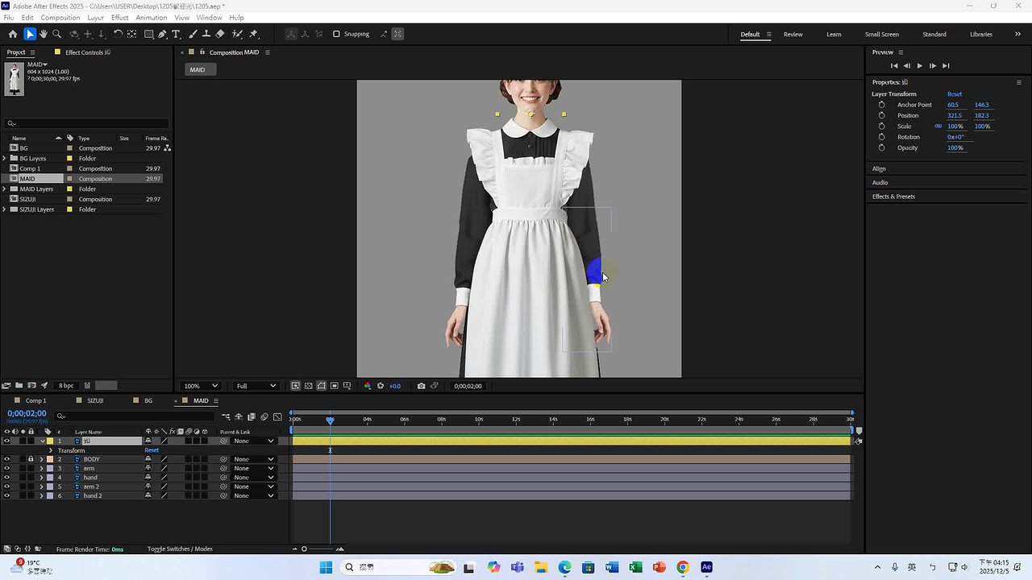Switch to Small Screen workspace
1032x580 pixels.
click(x=881, y=34)
